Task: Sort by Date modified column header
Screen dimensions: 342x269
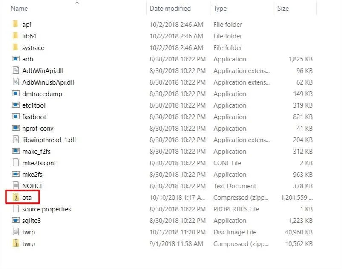Action: coord(170,9)
